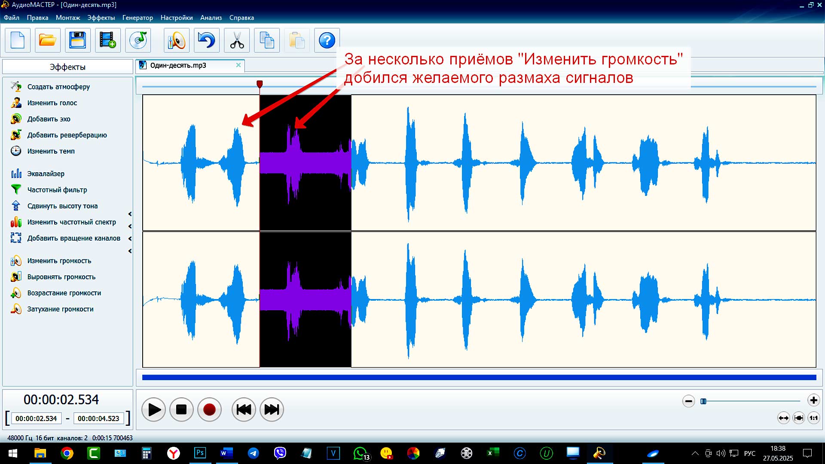The width and height of the screenshot is (825, 464).
Task: Zoom in with the plus button
Action: coord(813,400)
